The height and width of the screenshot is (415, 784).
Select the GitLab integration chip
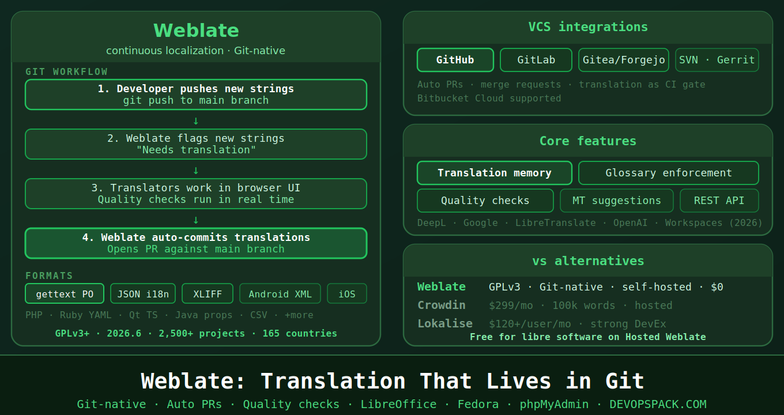coord(536,60)
